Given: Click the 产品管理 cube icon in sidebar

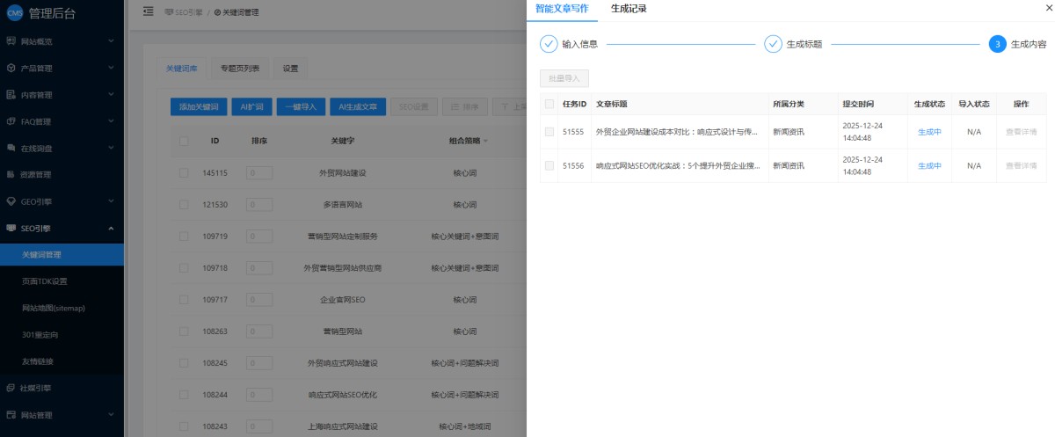Looking at the screenshot, I should pos(11,68).
